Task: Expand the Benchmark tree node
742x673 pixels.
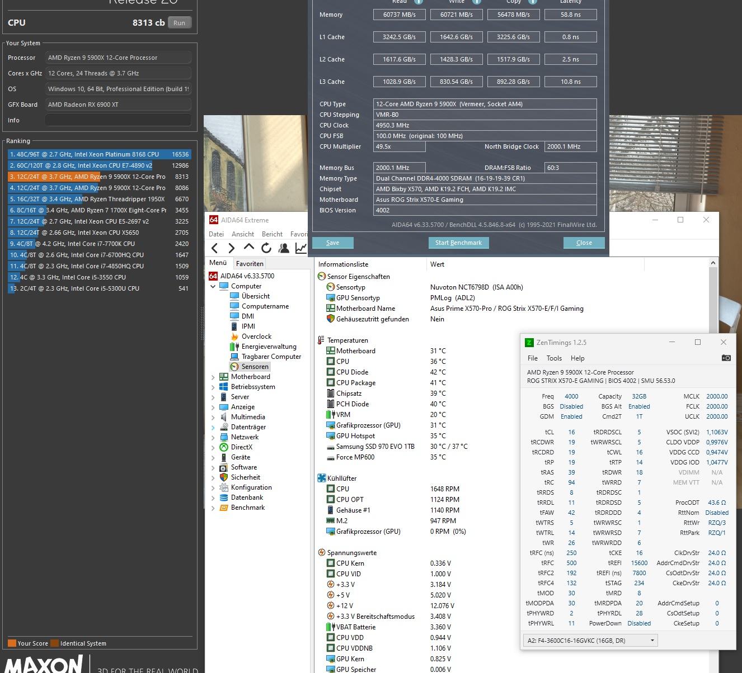Action: 213,508
